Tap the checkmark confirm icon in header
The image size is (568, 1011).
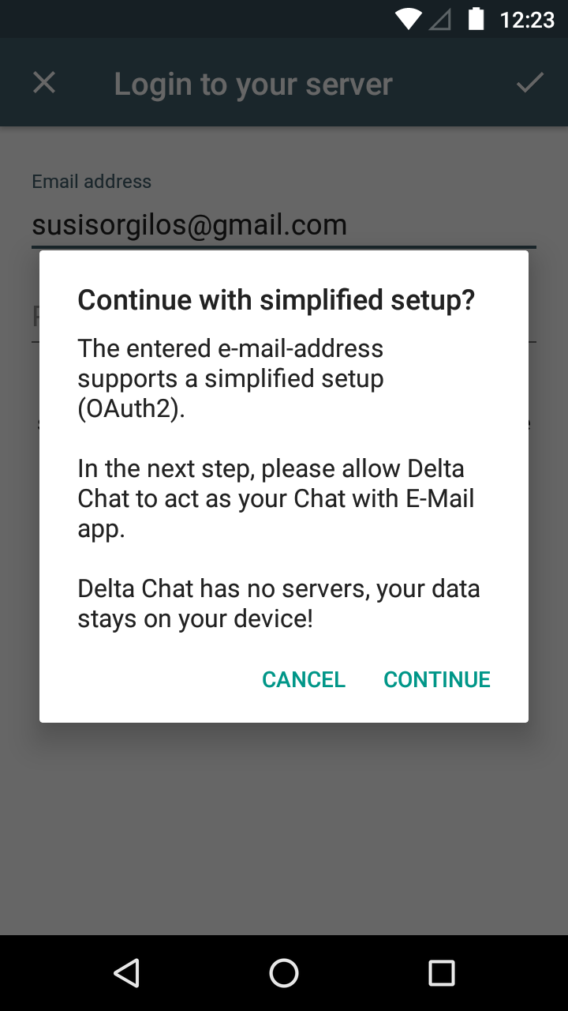coord(529,83)
